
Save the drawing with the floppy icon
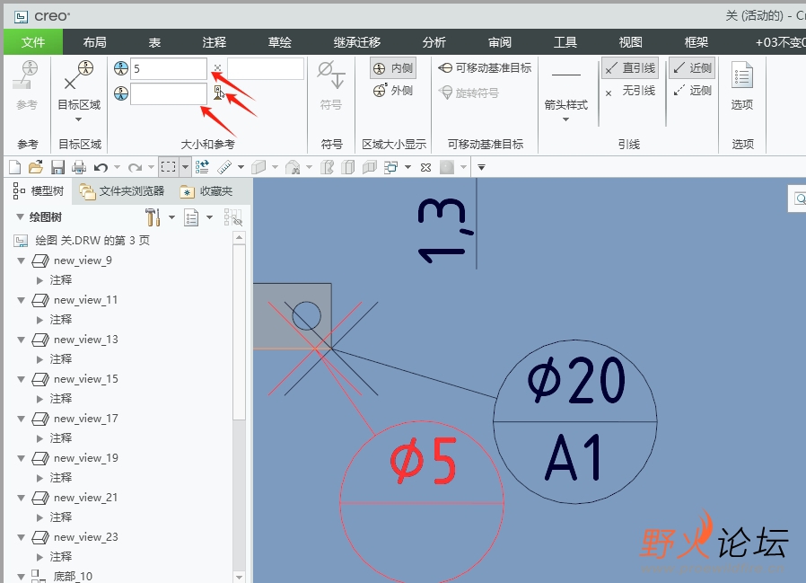57,167
